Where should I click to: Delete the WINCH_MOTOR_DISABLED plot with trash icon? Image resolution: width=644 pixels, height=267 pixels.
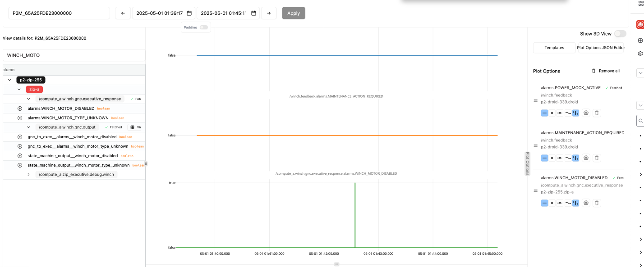(x=597, y=203)
